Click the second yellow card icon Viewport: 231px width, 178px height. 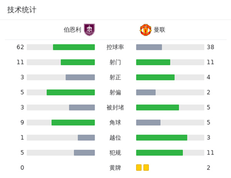(146, 168)
